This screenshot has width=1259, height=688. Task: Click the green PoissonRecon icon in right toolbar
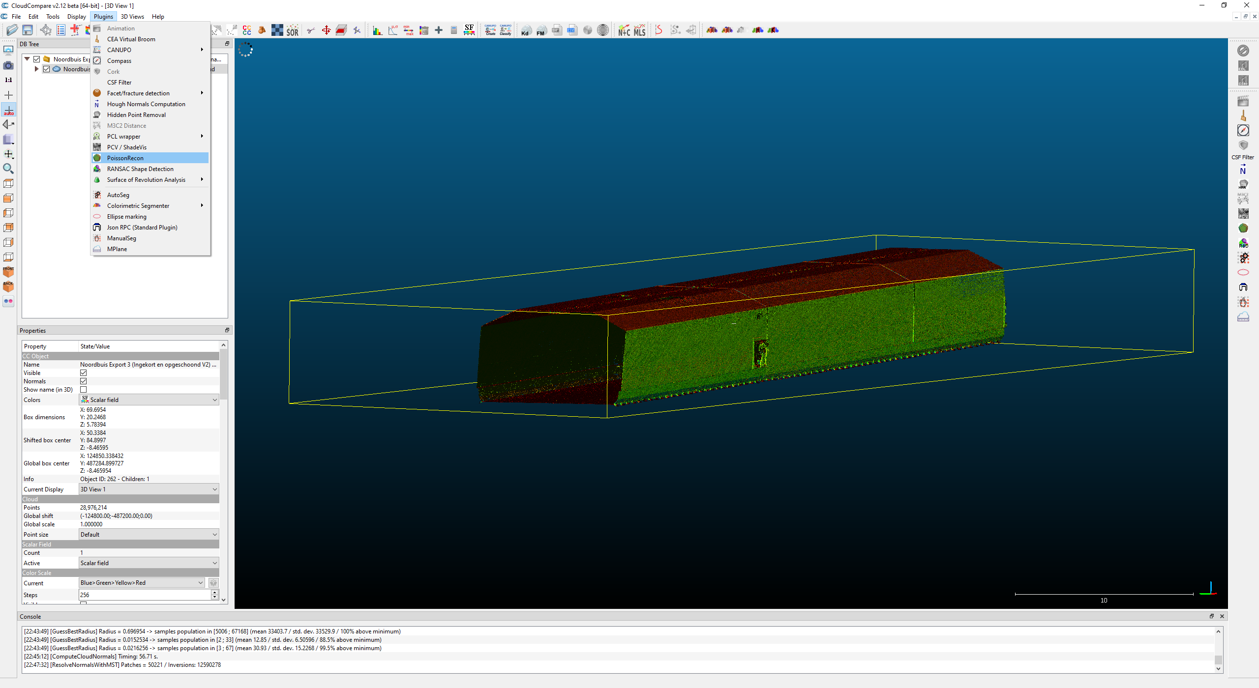coord(1243,228)
